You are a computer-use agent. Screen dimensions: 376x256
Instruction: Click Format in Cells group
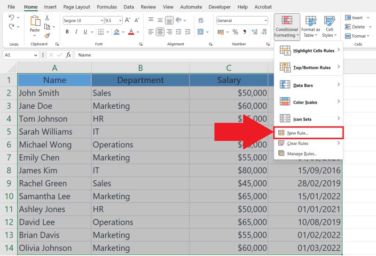tap(357, 36)
